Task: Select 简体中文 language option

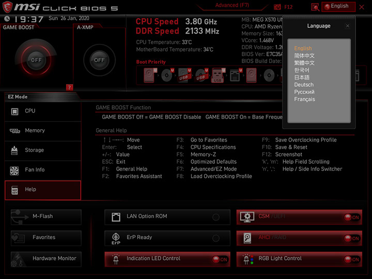Action: [304, 55]
